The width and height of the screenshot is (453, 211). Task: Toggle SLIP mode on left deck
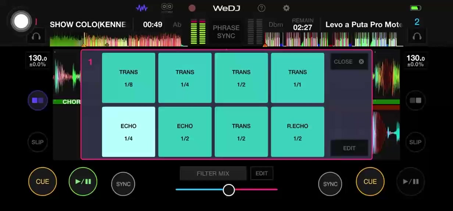coord(38,142)
